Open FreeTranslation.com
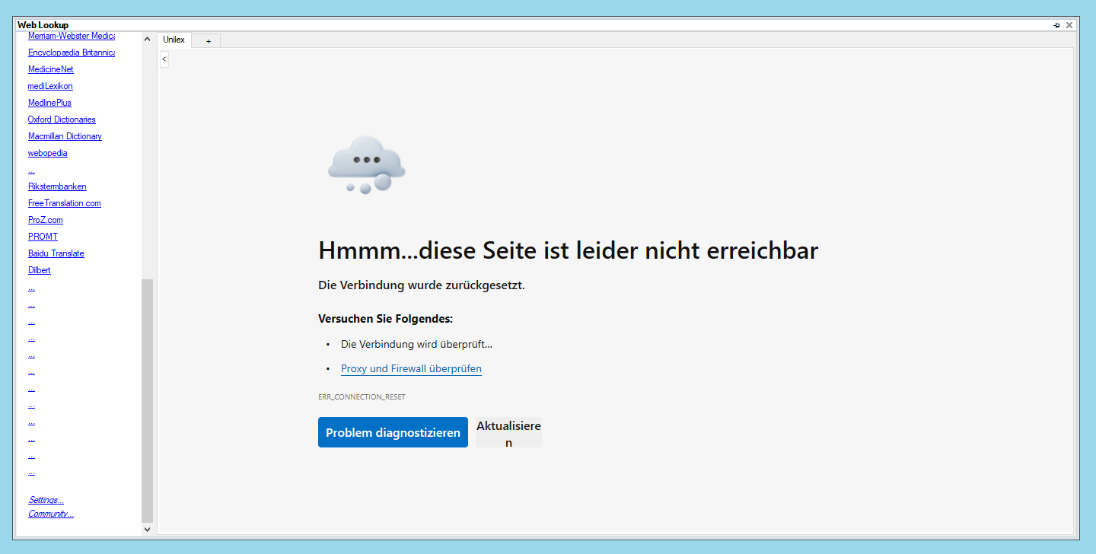This screenshot has height=554, width=1096. point(64,202)
